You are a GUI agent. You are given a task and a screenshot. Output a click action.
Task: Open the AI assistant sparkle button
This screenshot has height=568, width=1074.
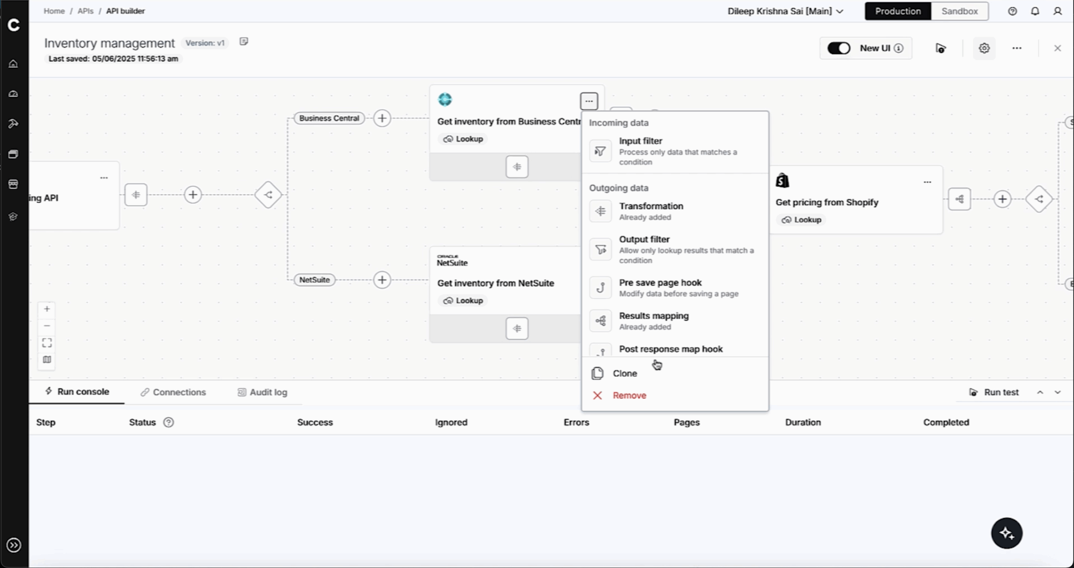(x=1006, y=533)
